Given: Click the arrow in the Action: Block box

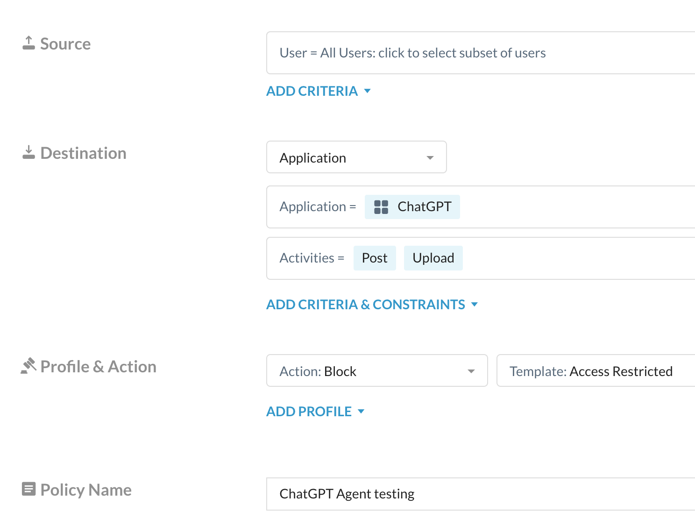Looking at the screenshot, I should click(x=471, y=371).
